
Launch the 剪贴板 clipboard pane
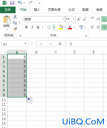tap(21, 36)
